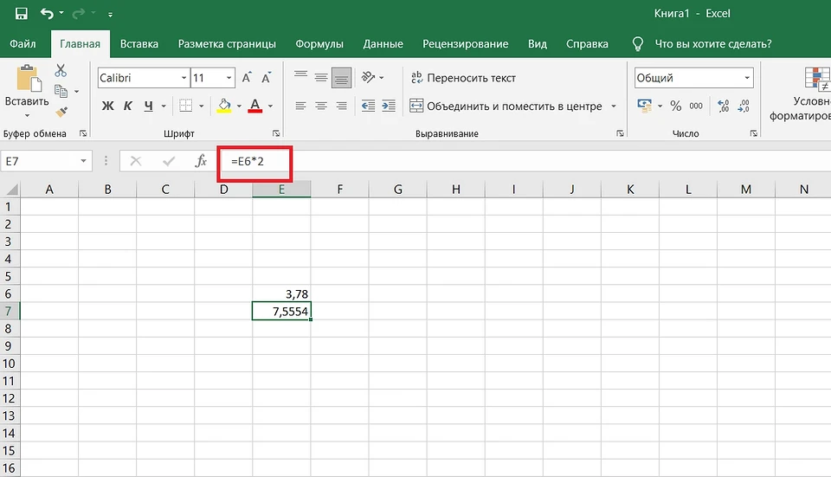Click the Decrease Indent icon

367,106
